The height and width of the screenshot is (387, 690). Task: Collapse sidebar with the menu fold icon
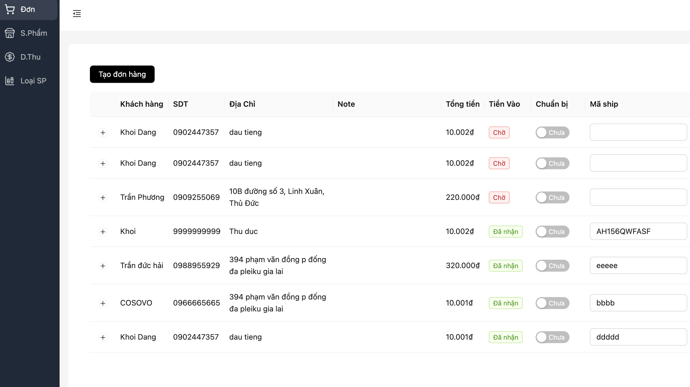77,14
